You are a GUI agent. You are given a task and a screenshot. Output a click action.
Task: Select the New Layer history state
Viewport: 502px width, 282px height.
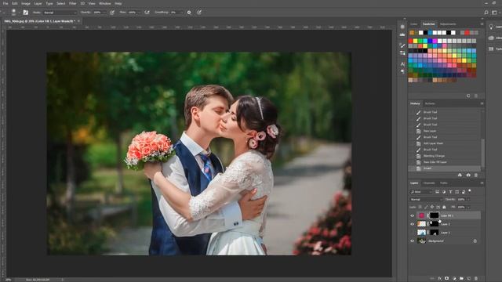[x=445, y=131]
